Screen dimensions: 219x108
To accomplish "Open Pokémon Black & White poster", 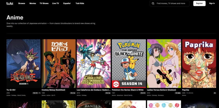I will pos(129,64).
